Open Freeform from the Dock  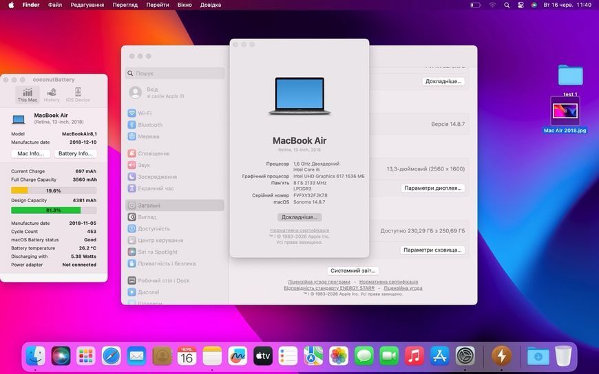click(x=238, y=356)
